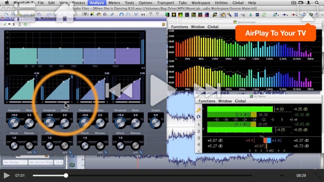Open the No Noise dropdown
The image size is (324, 182).
click(15, 163)
